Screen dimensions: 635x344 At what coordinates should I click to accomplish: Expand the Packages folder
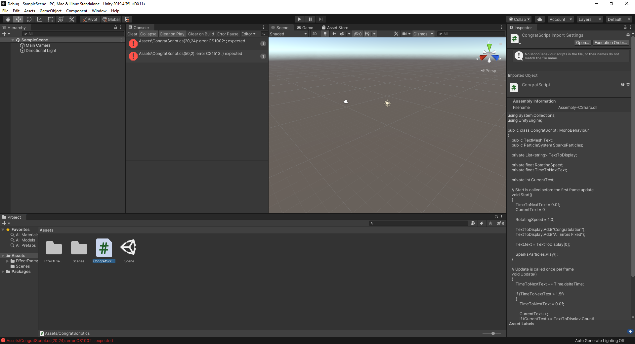coord(3,272)
